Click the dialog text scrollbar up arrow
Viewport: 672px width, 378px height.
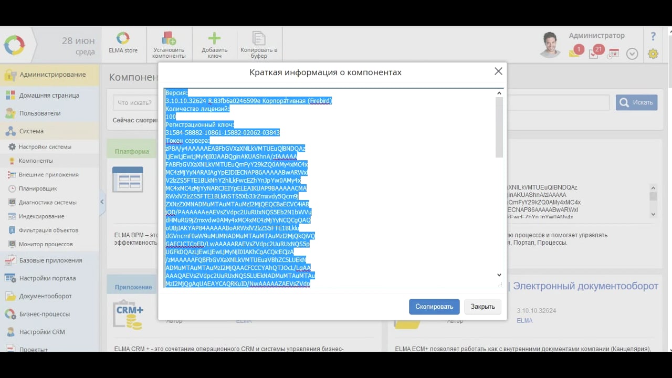click(x=499, y=93)
